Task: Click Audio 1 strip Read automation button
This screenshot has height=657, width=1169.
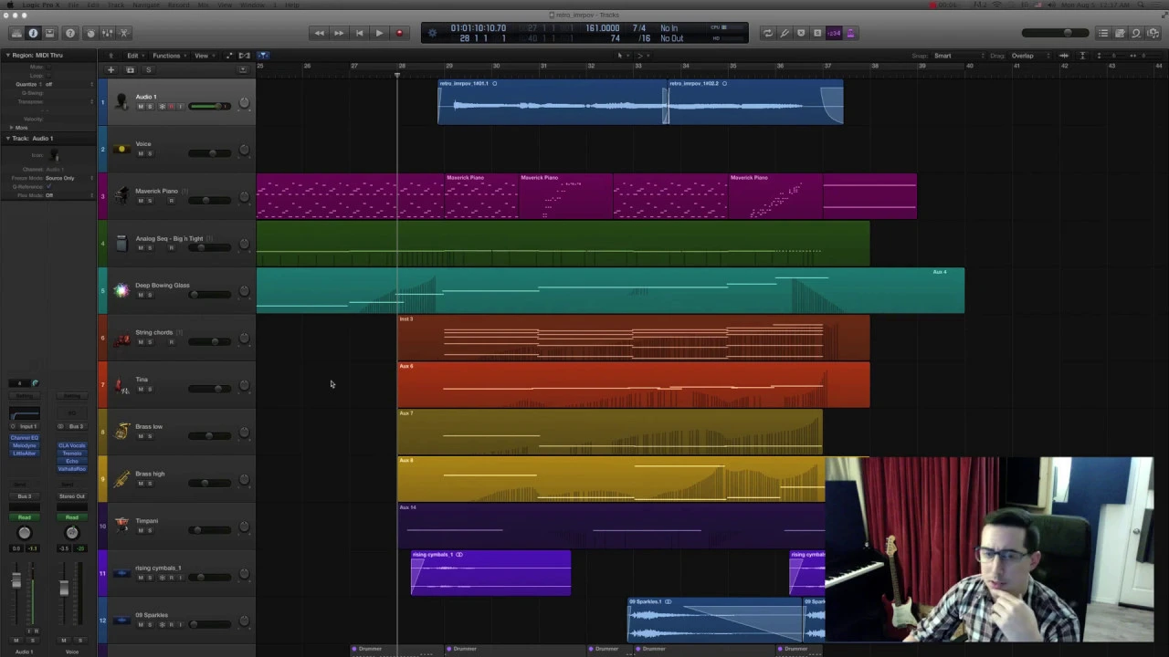Action: (x=25, y=517)
